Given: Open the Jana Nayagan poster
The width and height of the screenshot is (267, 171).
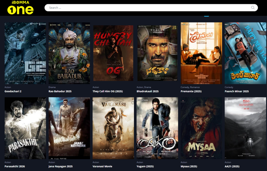Looking at the screenshot, I should pyautogui.click(x=69, y=128).
